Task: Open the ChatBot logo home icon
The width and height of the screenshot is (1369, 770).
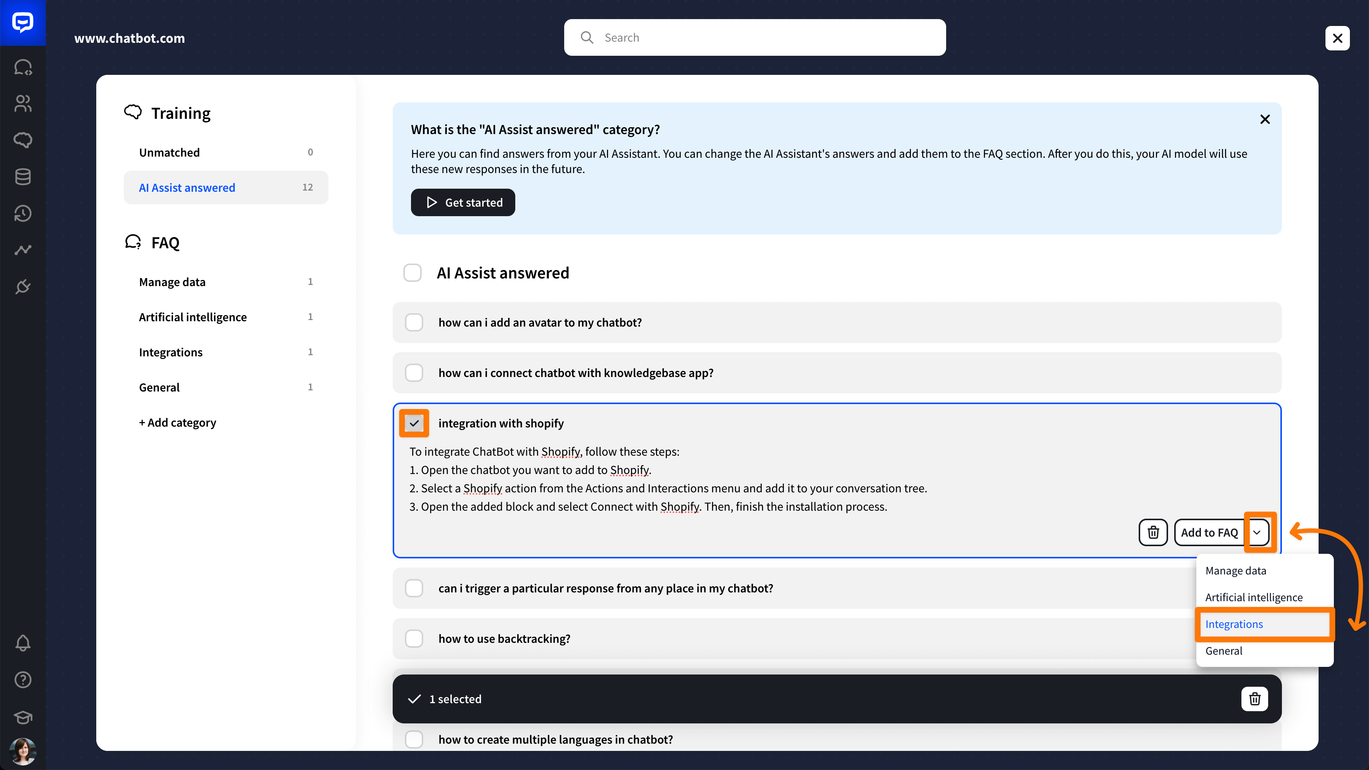Action: 23,23
